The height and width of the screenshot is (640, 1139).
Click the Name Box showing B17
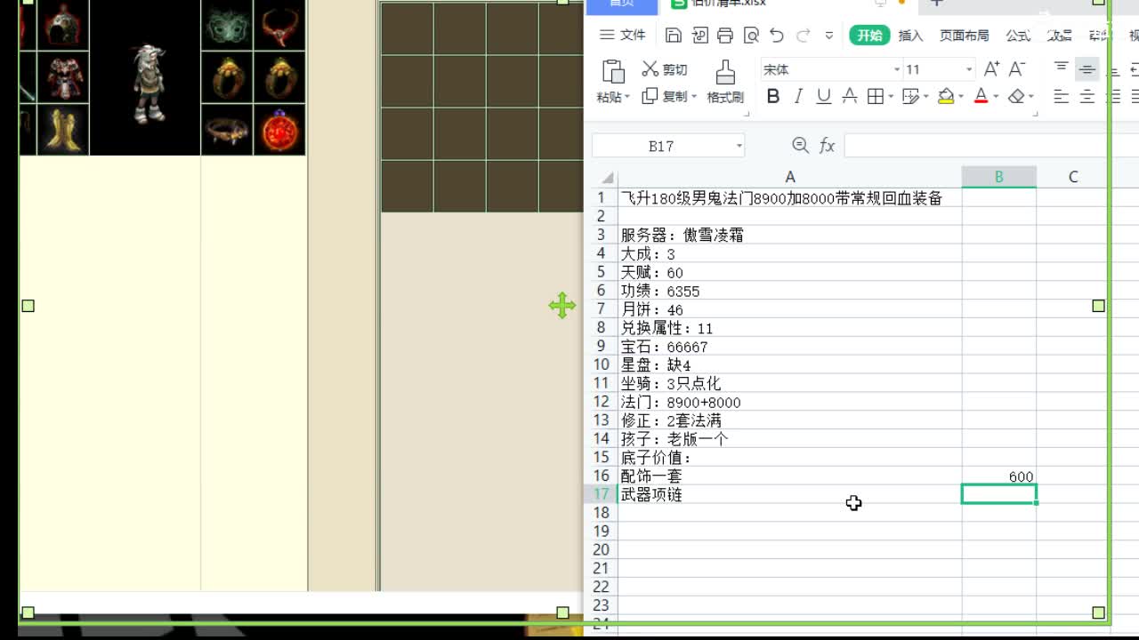(x=661, y=146)
